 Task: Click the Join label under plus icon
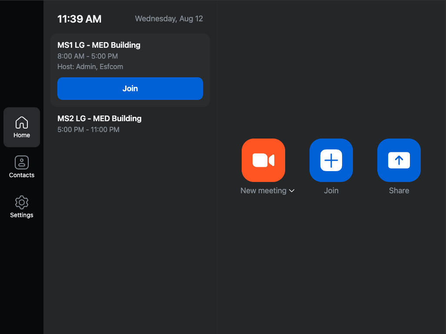tap(331, 190)
